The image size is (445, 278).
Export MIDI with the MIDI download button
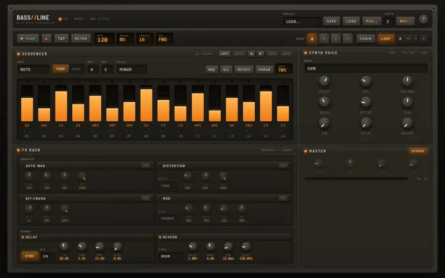pyautogui.click(x=372, y=21)
